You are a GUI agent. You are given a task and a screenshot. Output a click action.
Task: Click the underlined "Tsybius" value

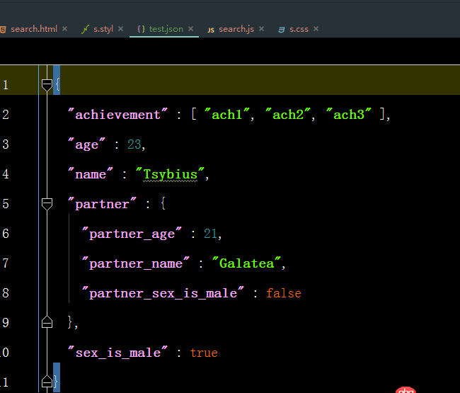tap(170, 174)
